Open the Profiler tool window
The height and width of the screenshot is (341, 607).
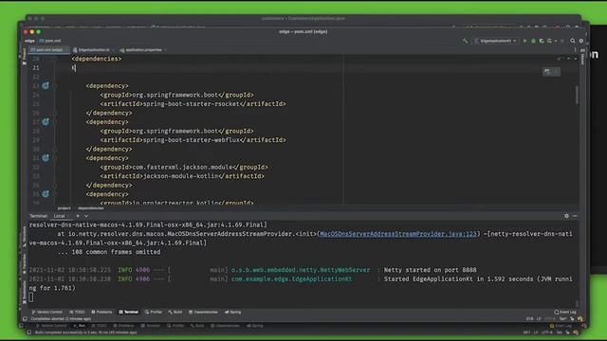[x=154, y=312]
